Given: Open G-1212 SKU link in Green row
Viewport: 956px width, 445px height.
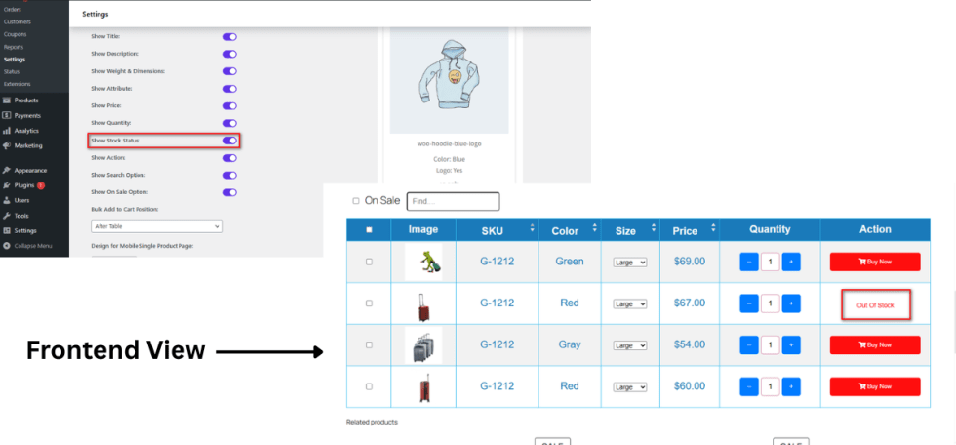Looking at the screenshot, I should click(x=497, y=262).
